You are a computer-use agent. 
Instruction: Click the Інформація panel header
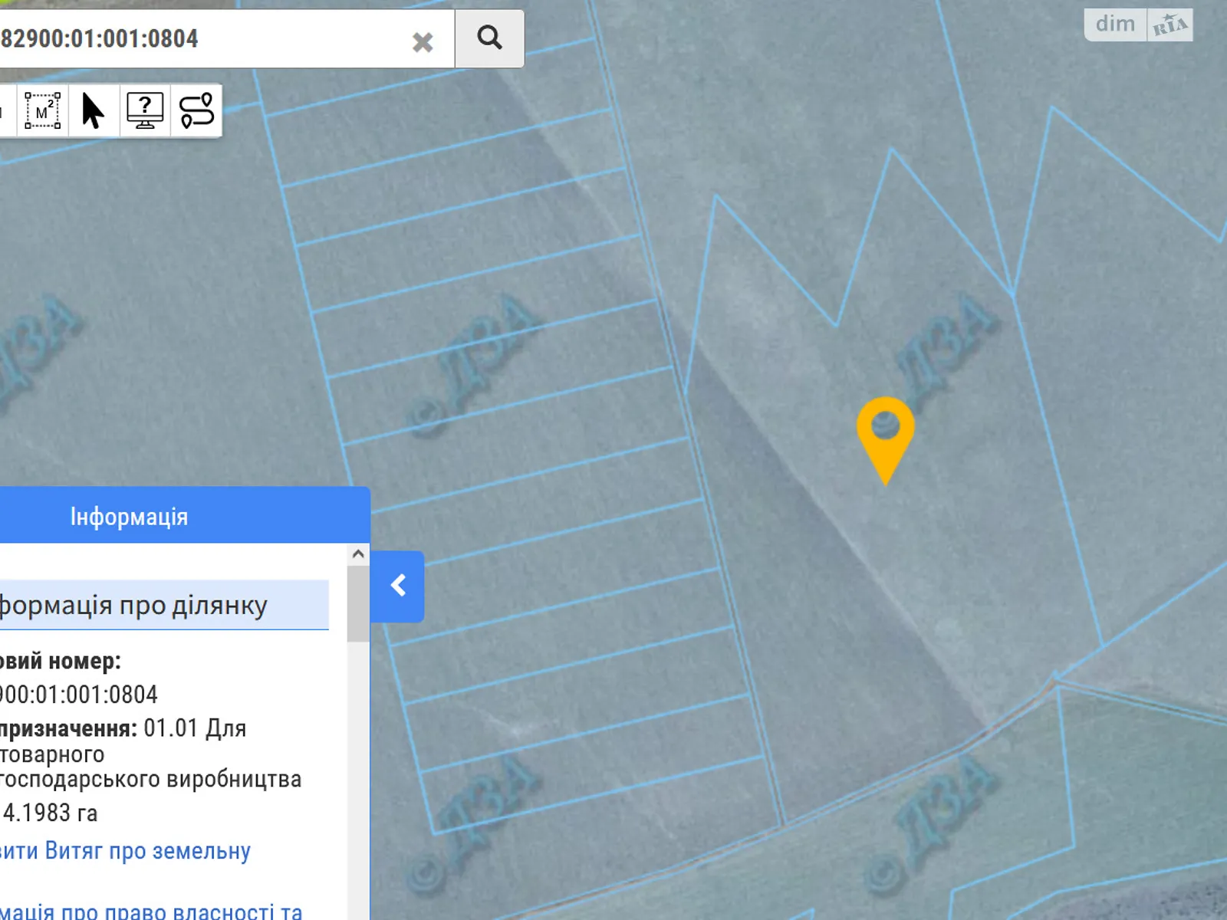coord(129,517)
